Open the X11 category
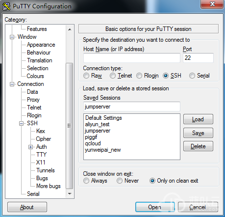This screenshot has height=217, width=225. pos(41,163)
